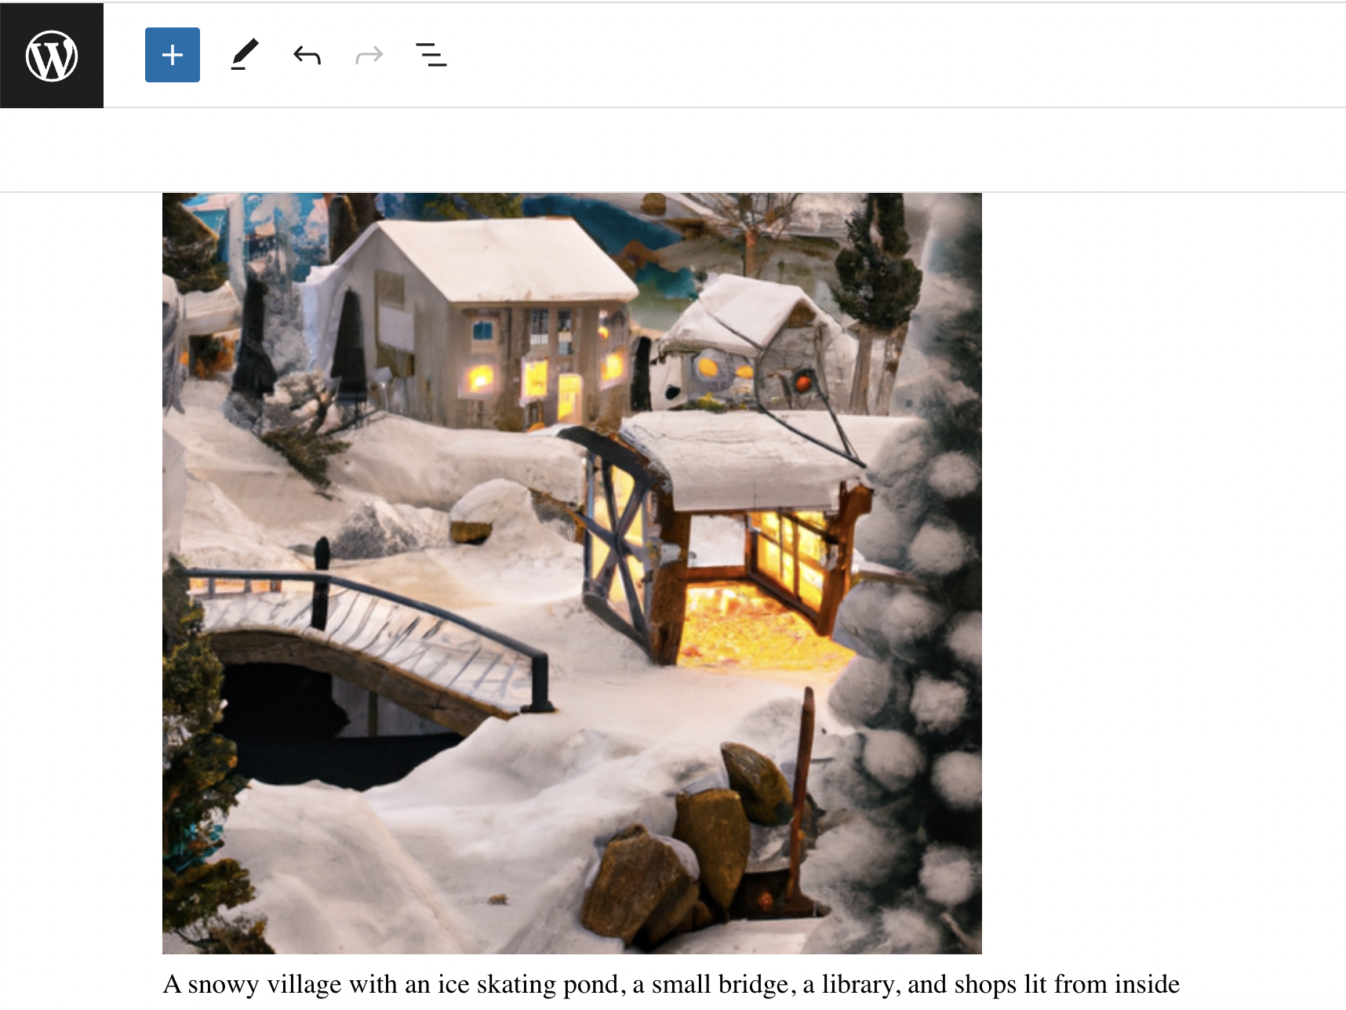
Task: Click the grayed-out Redo arrow
Action: click(x=369, y=55)
